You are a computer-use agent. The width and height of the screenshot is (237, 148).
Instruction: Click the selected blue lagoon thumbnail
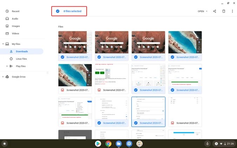point(185,42)
